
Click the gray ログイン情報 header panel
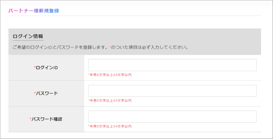click(x=135, y=42)
